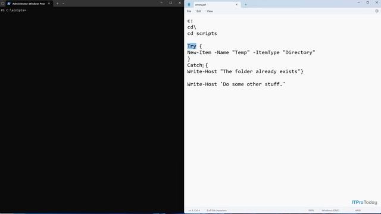
Task: Close the Windows Terminal window
Action: 180,2
